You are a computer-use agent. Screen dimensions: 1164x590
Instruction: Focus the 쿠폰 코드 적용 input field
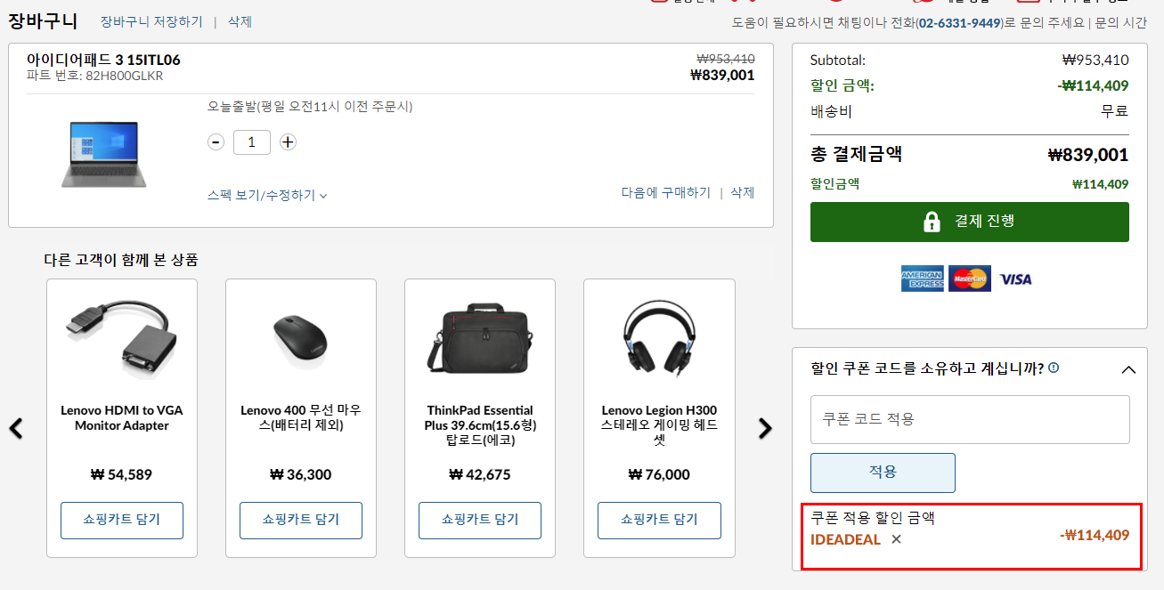(x=970, y=419)
